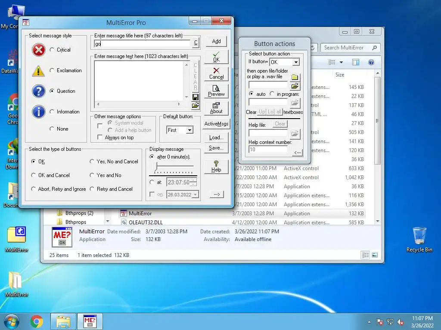Click the Help context number field

click(268, 149)
